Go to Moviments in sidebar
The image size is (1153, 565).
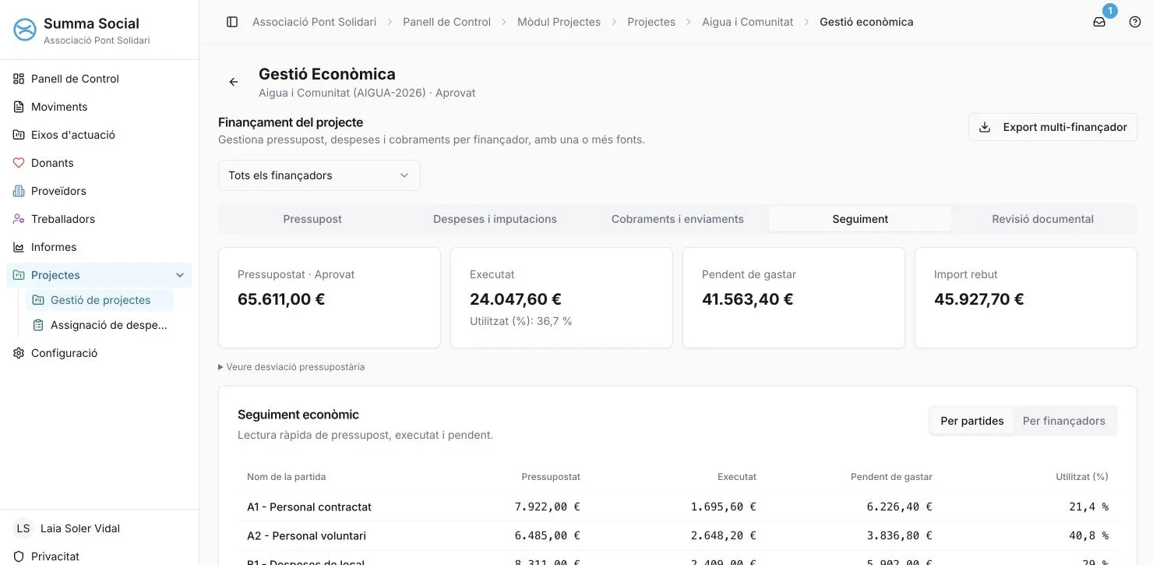(x=100, y=107)
